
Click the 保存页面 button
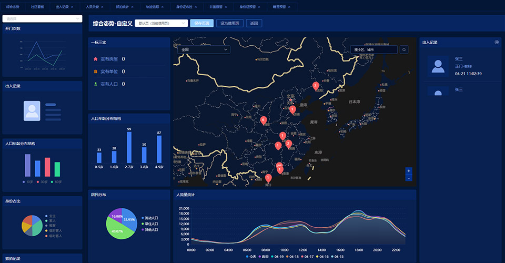point(201,23)
